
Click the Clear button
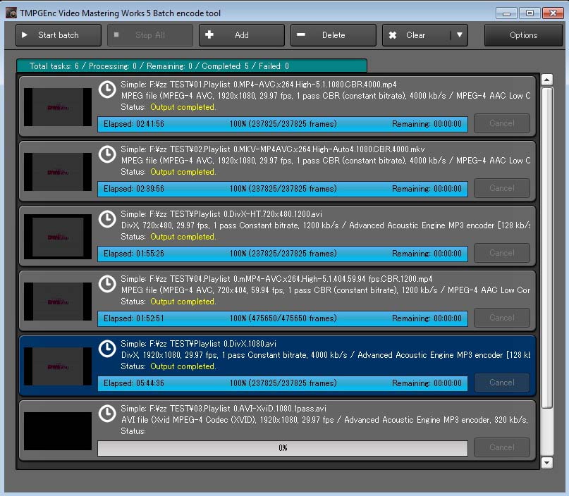click(416, 35)
